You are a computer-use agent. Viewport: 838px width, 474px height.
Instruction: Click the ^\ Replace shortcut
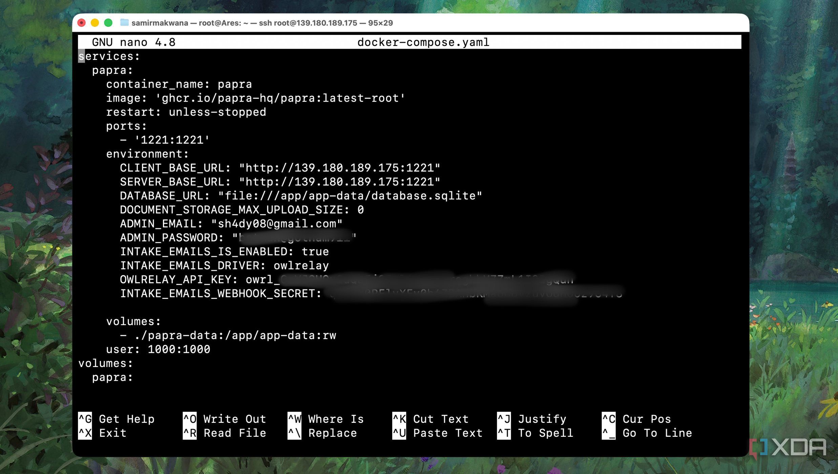[x=322, y=433]
